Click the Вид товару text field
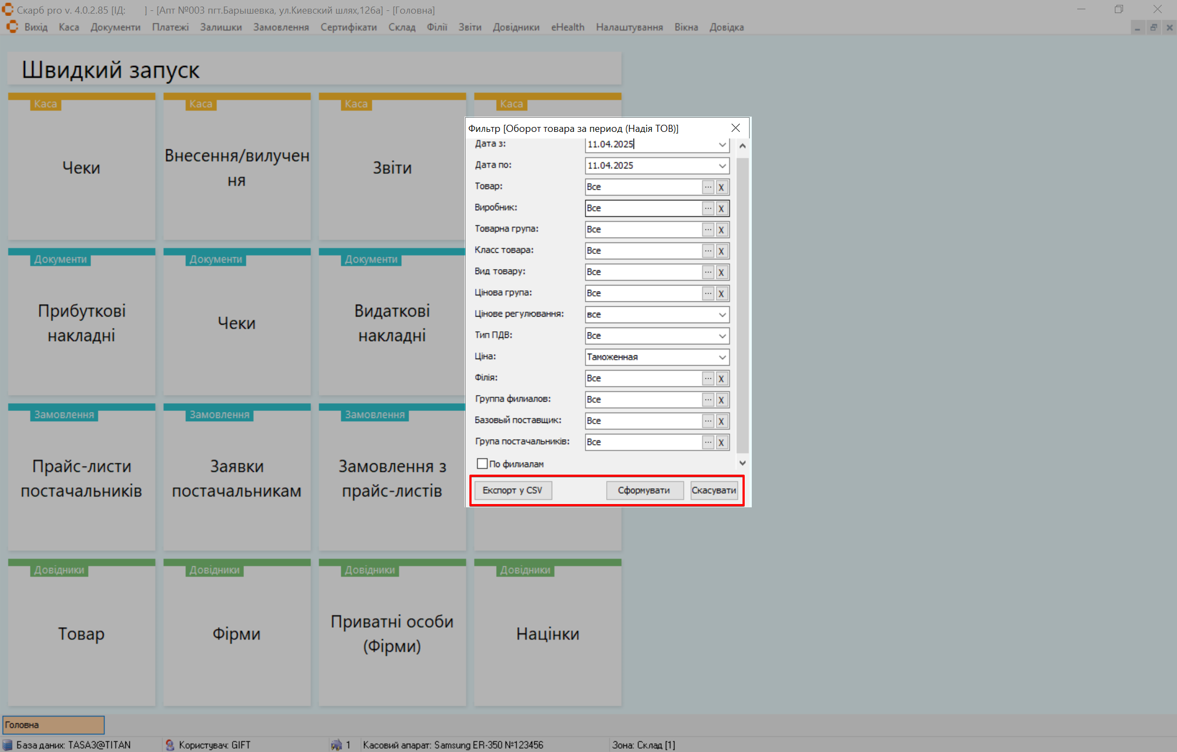1177x752 pixels. (x=643, y=272)
